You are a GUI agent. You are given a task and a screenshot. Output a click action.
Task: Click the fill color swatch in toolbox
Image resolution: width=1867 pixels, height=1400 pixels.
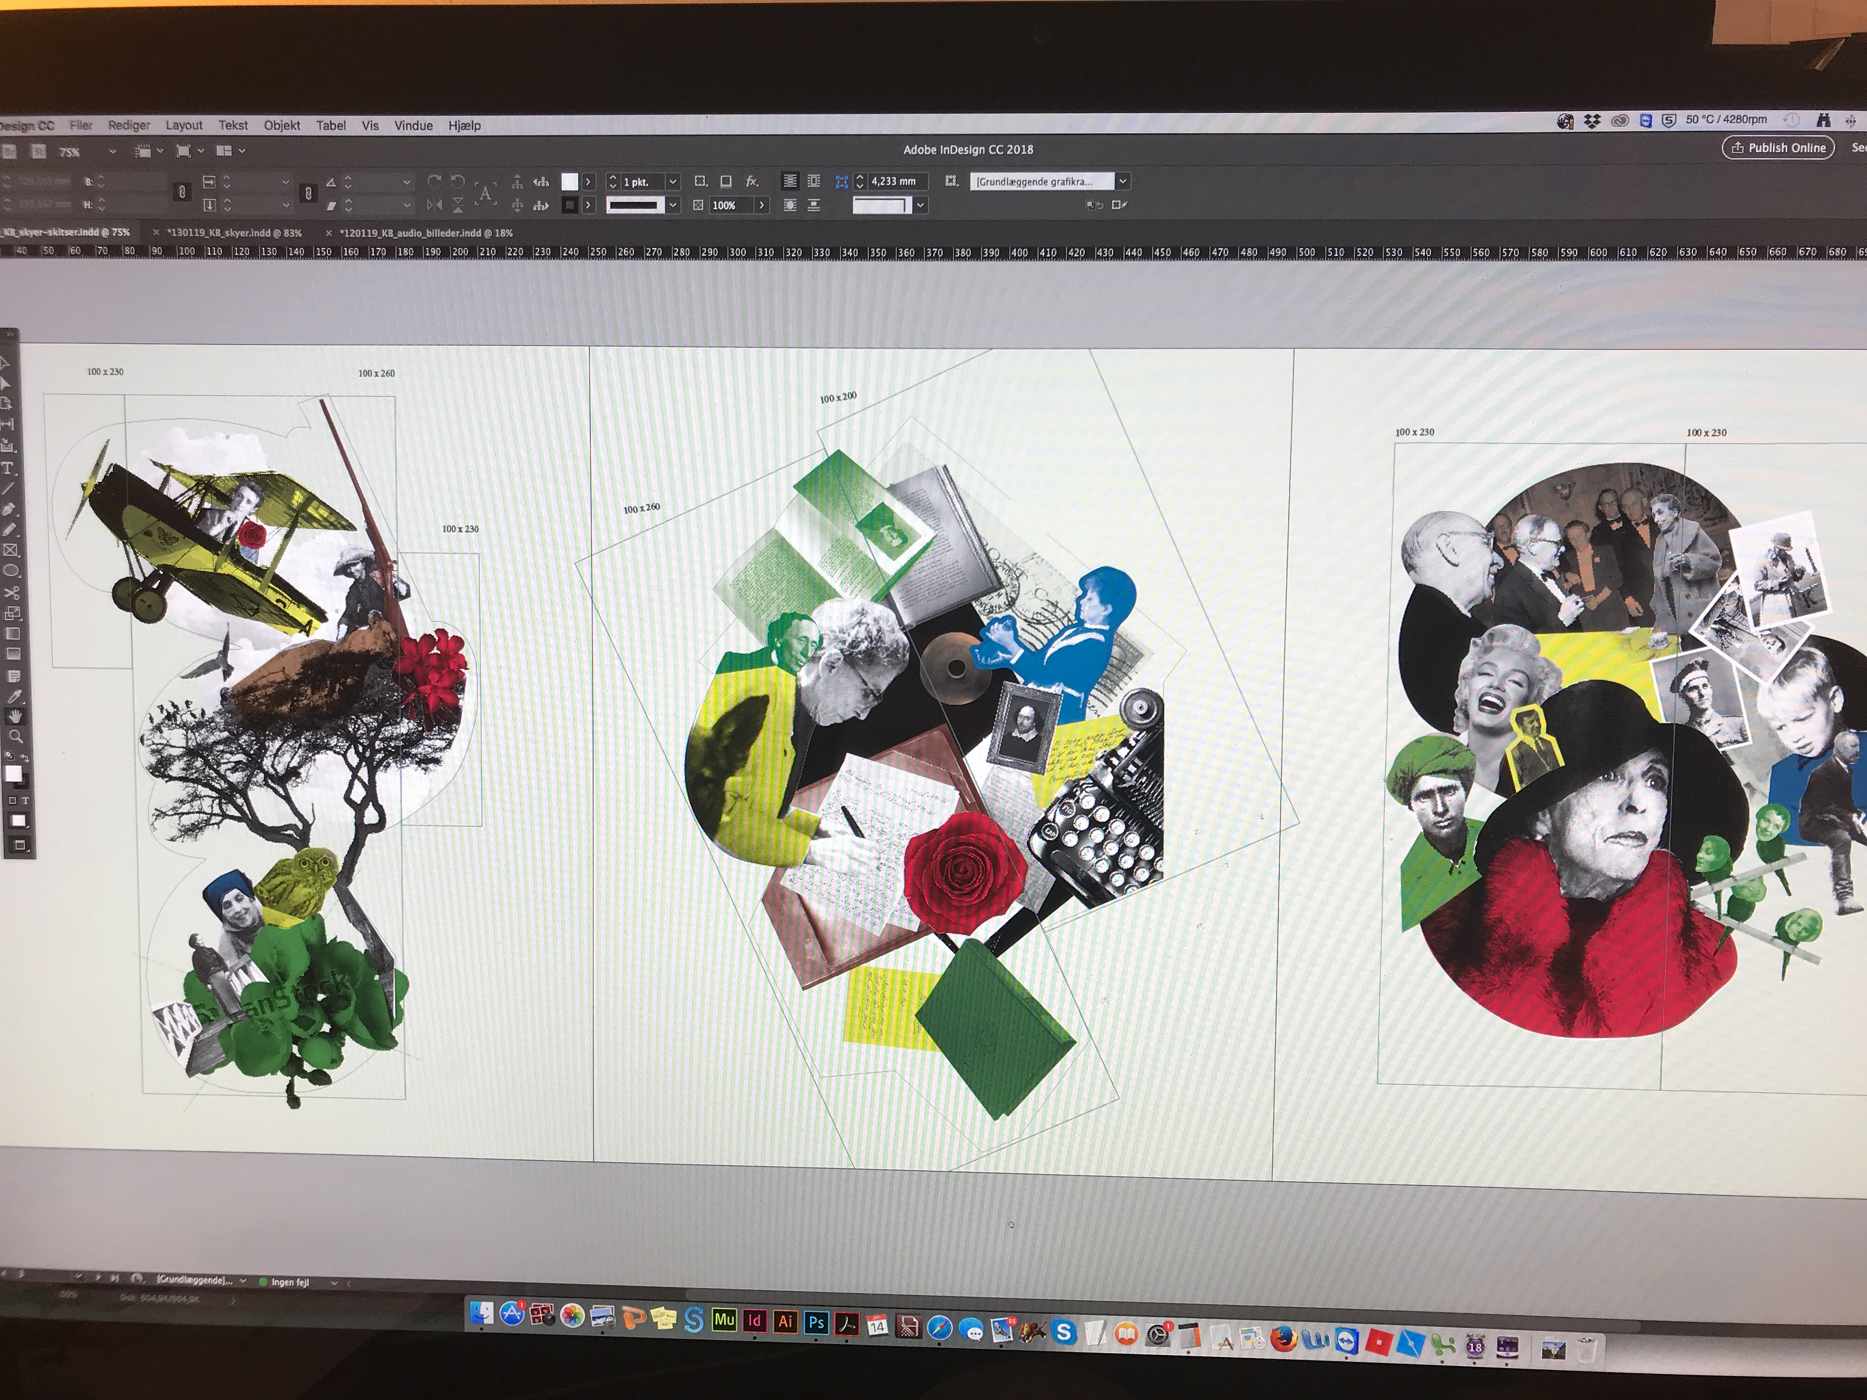point(13,774)
